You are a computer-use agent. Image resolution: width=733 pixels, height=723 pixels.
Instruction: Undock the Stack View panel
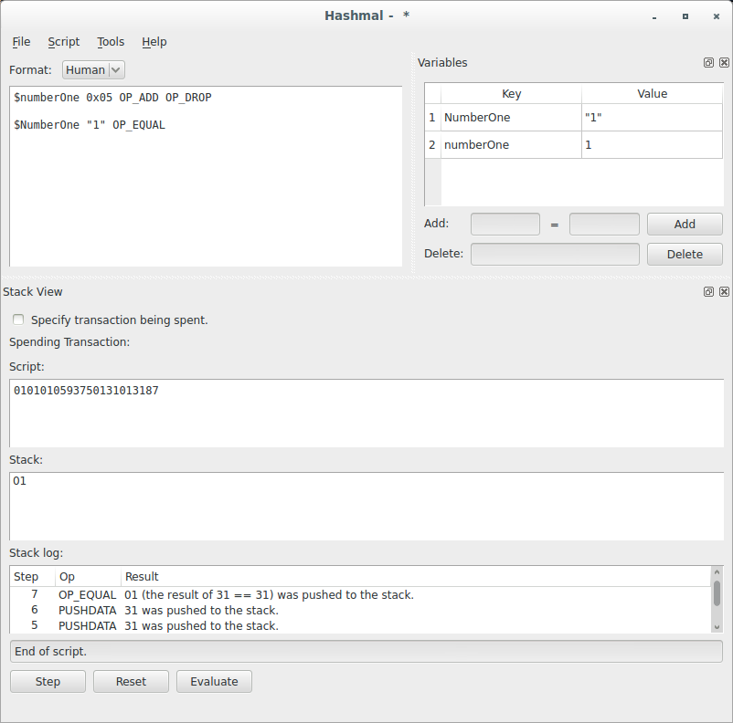[708, 291]
